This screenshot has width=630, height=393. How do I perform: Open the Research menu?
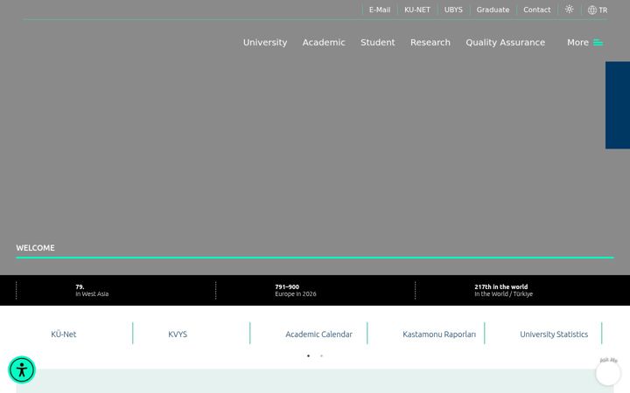pyautogui.click(x=430, y=43)
